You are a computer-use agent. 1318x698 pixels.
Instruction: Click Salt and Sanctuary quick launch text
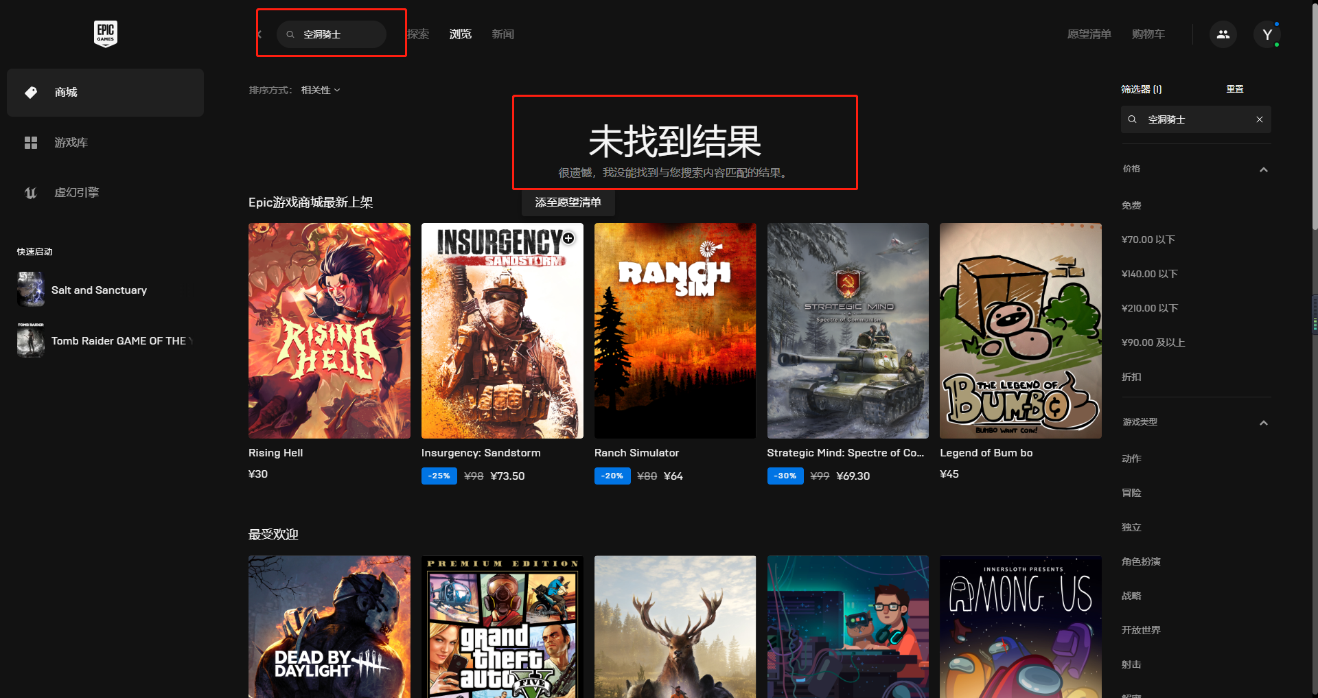[100, 290]
